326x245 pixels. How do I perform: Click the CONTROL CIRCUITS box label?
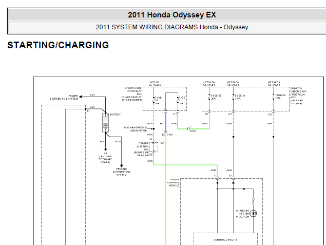[x=225, y=240]
